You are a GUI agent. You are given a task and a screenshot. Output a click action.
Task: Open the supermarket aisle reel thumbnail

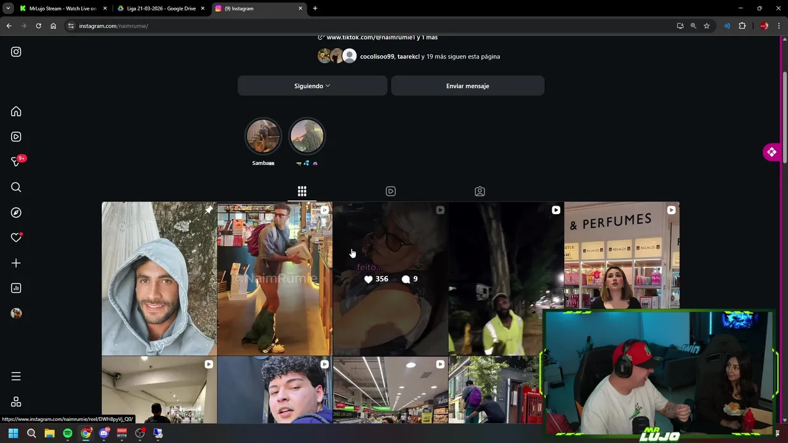point(390,390)
